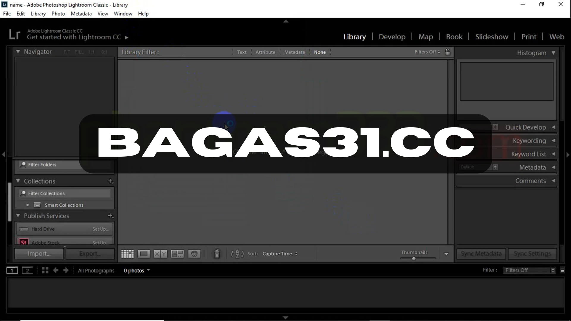Image resolution: width=571 pixels, height=321 pixels.
Task: Click the filter lock padlock icon
Action: click(448, 52)
